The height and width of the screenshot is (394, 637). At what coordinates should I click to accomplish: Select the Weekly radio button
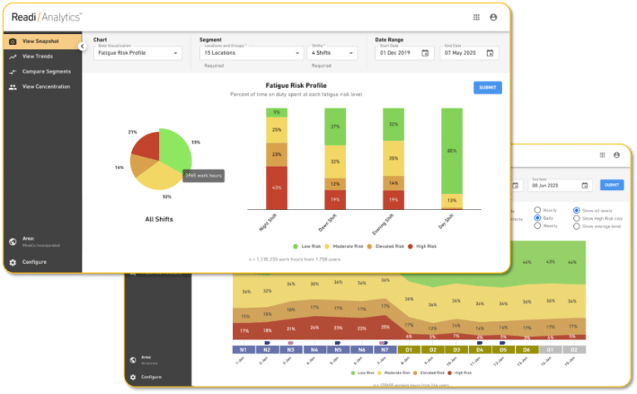[537, 226]
